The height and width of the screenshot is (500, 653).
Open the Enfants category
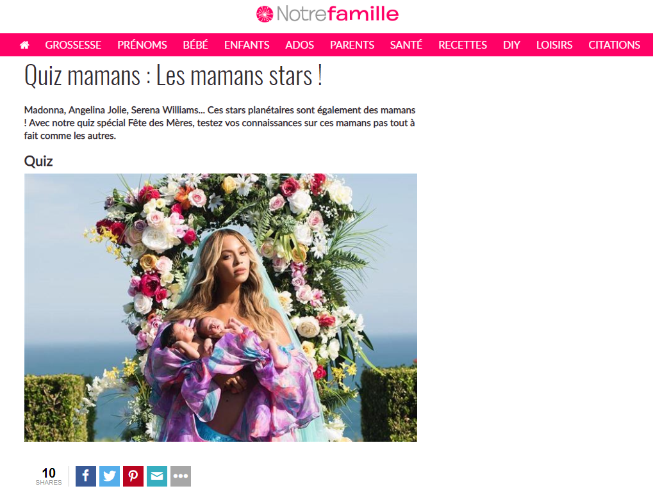247,45
